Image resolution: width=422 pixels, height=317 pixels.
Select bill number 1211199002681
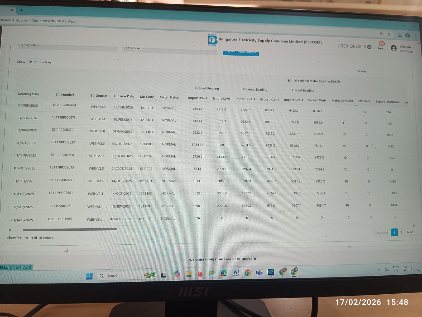point(61,193)
